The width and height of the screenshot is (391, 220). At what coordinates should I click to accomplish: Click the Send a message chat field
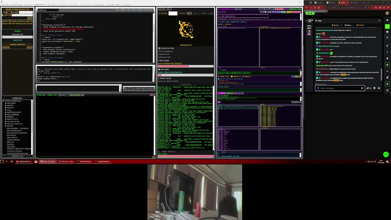[340, 88]
